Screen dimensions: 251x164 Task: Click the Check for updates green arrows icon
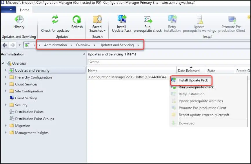click(x=55, y=19)
